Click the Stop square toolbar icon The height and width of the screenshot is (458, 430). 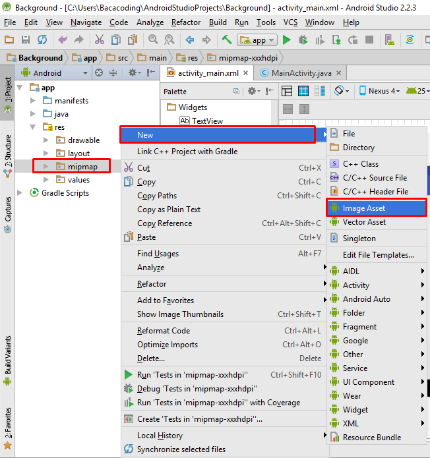pyautogui.click(x=369, y=40)
